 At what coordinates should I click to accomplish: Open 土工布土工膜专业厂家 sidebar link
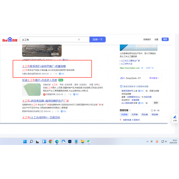click(130, 61)
